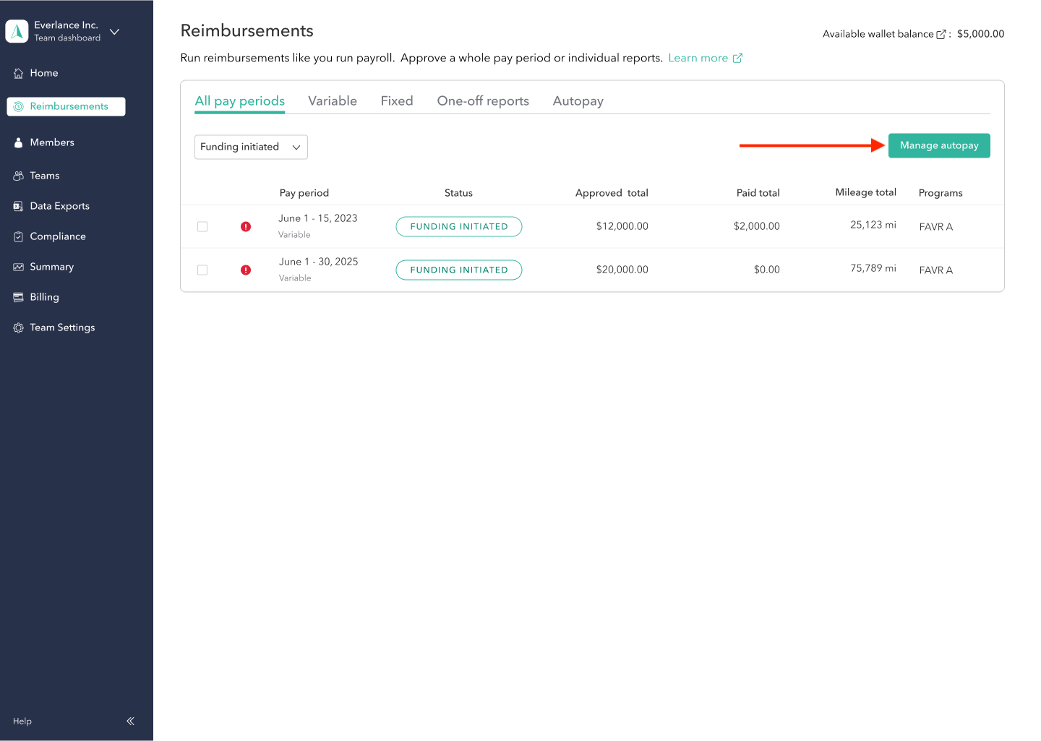Image resolution: width=1041 pixels, height=741 pixels.
Task: Click the Help option at bottom left
Action: 22,721
